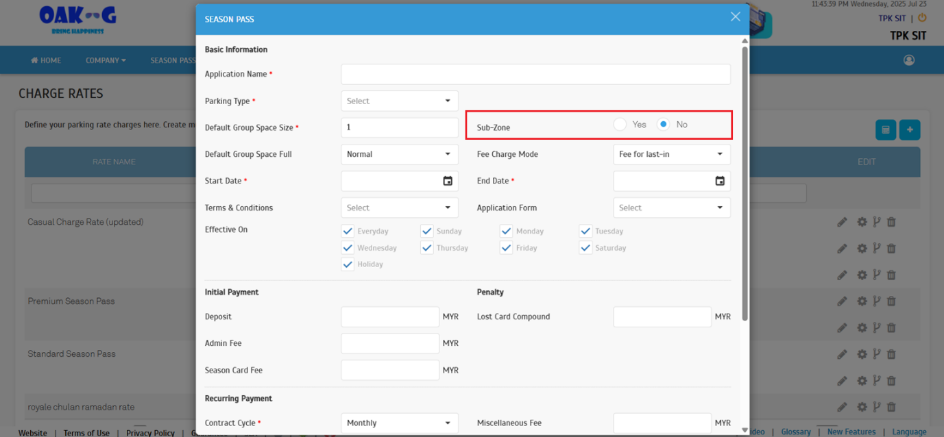Screen dimensions: 944x437
Task: Select Yes for Sub-Zone
Action: tap(620, 125)
